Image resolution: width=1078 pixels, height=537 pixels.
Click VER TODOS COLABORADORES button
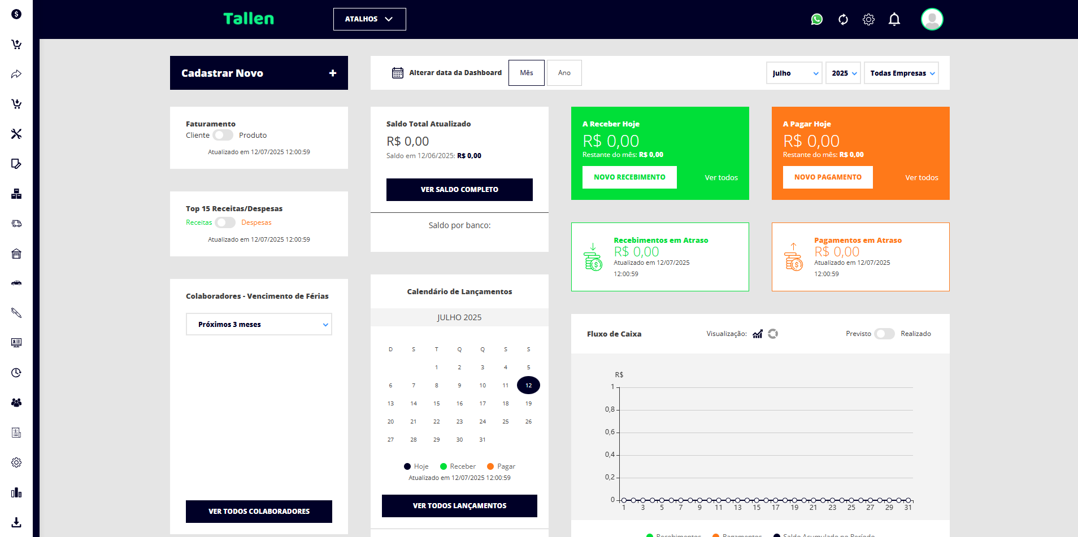pos(259,512)
